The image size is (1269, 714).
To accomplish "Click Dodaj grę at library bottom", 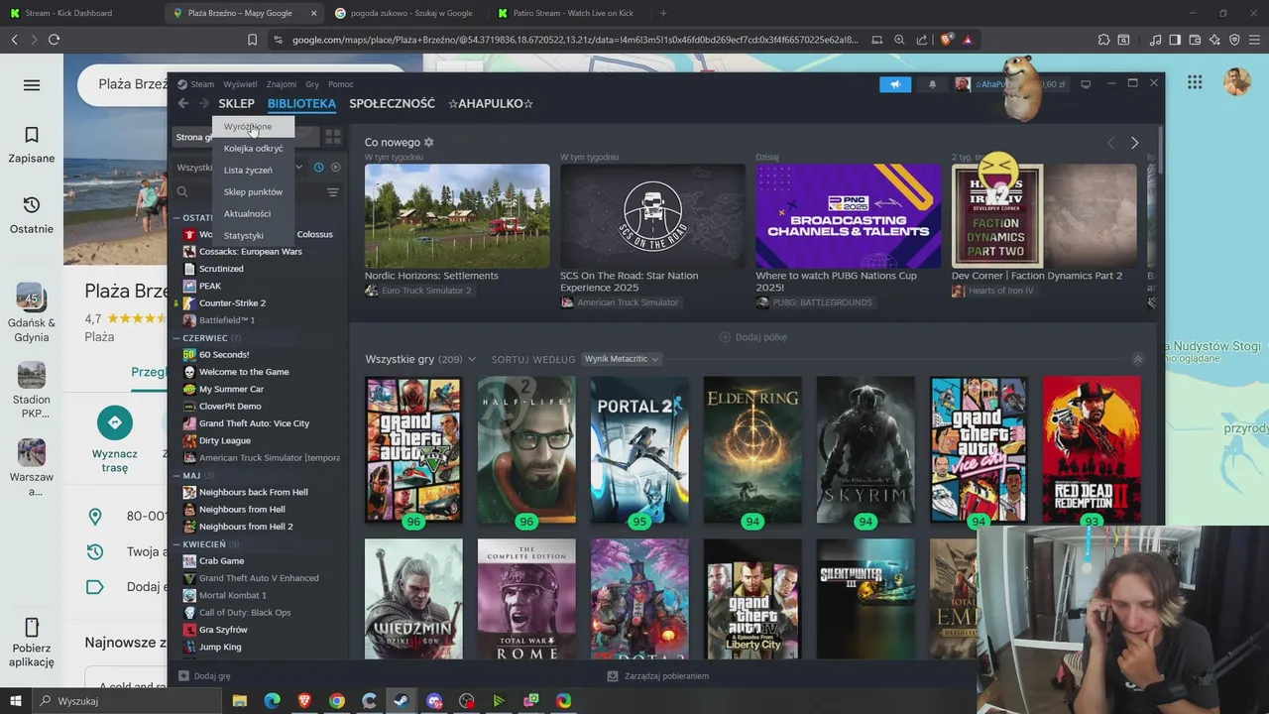I will pyautogui.click(x=204, y=676).
